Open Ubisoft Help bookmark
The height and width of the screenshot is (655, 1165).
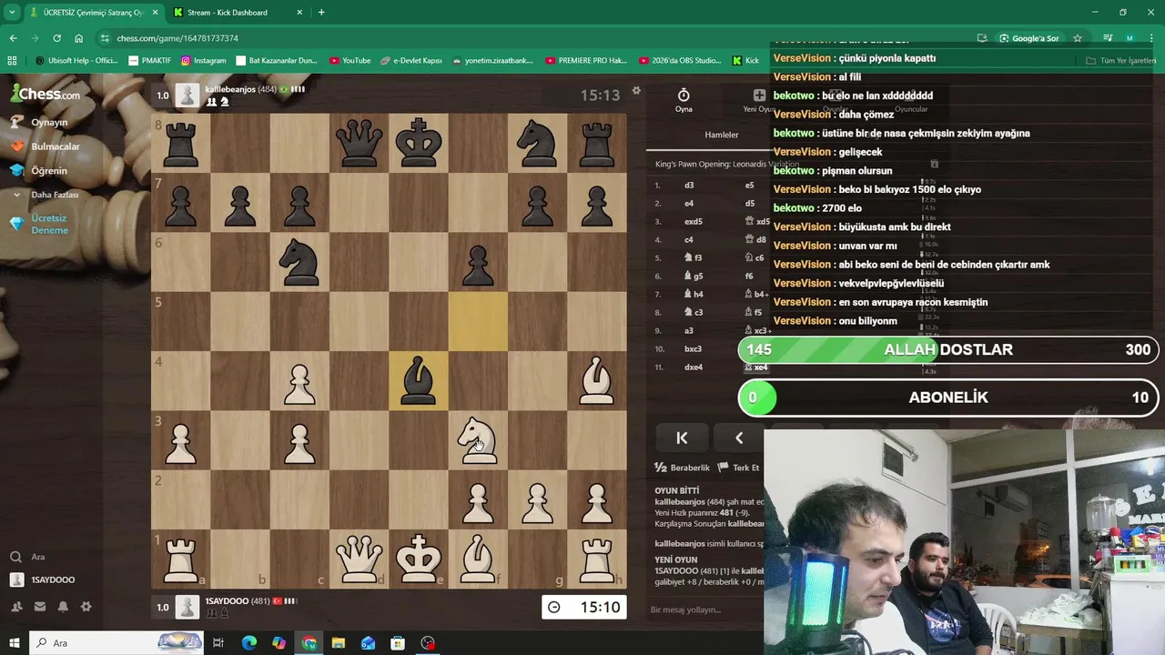pyautogui.click(x=76, y=61)
